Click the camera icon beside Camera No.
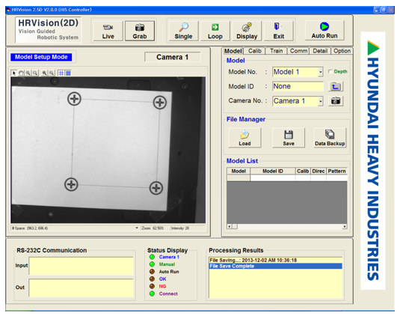Image resolution: width=400 pixels, height=316 pixels. coord(335,101)
